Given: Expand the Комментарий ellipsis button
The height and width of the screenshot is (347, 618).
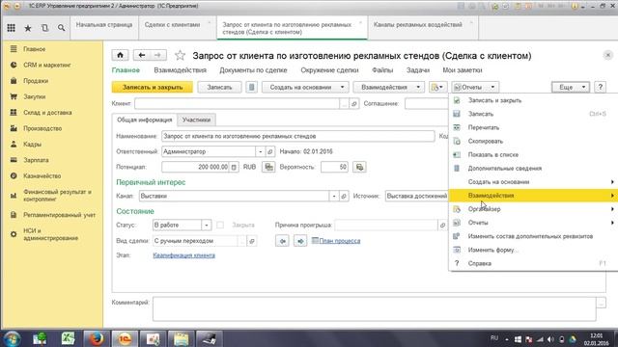Looking at the screenshot, I should click(601, 303).
